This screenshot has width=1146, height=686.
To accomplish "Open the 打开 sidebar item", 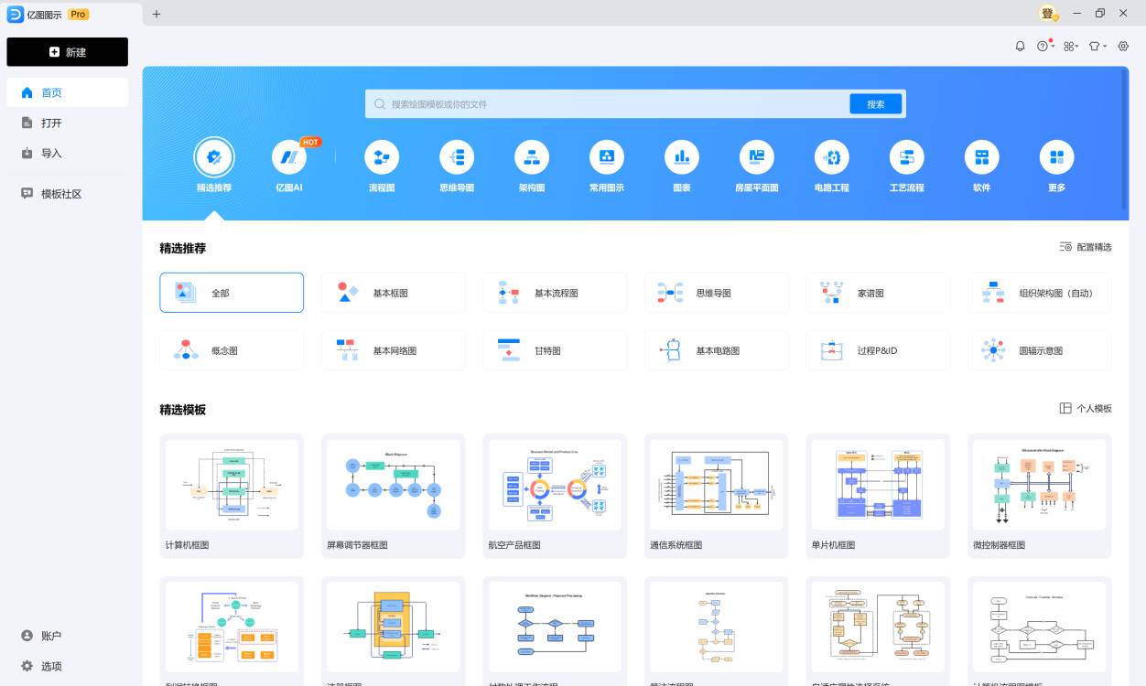I will pyautogui.click(x=50, y=122).
